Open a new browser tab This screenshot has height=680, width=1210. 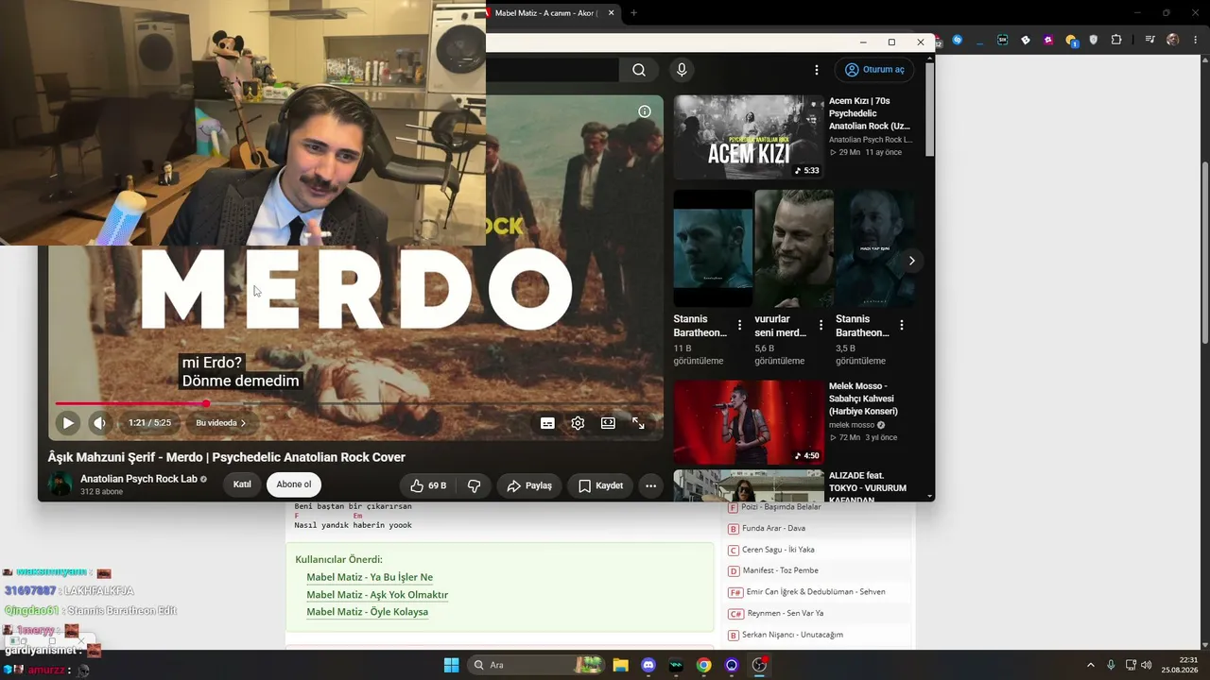tap(633, 13)
